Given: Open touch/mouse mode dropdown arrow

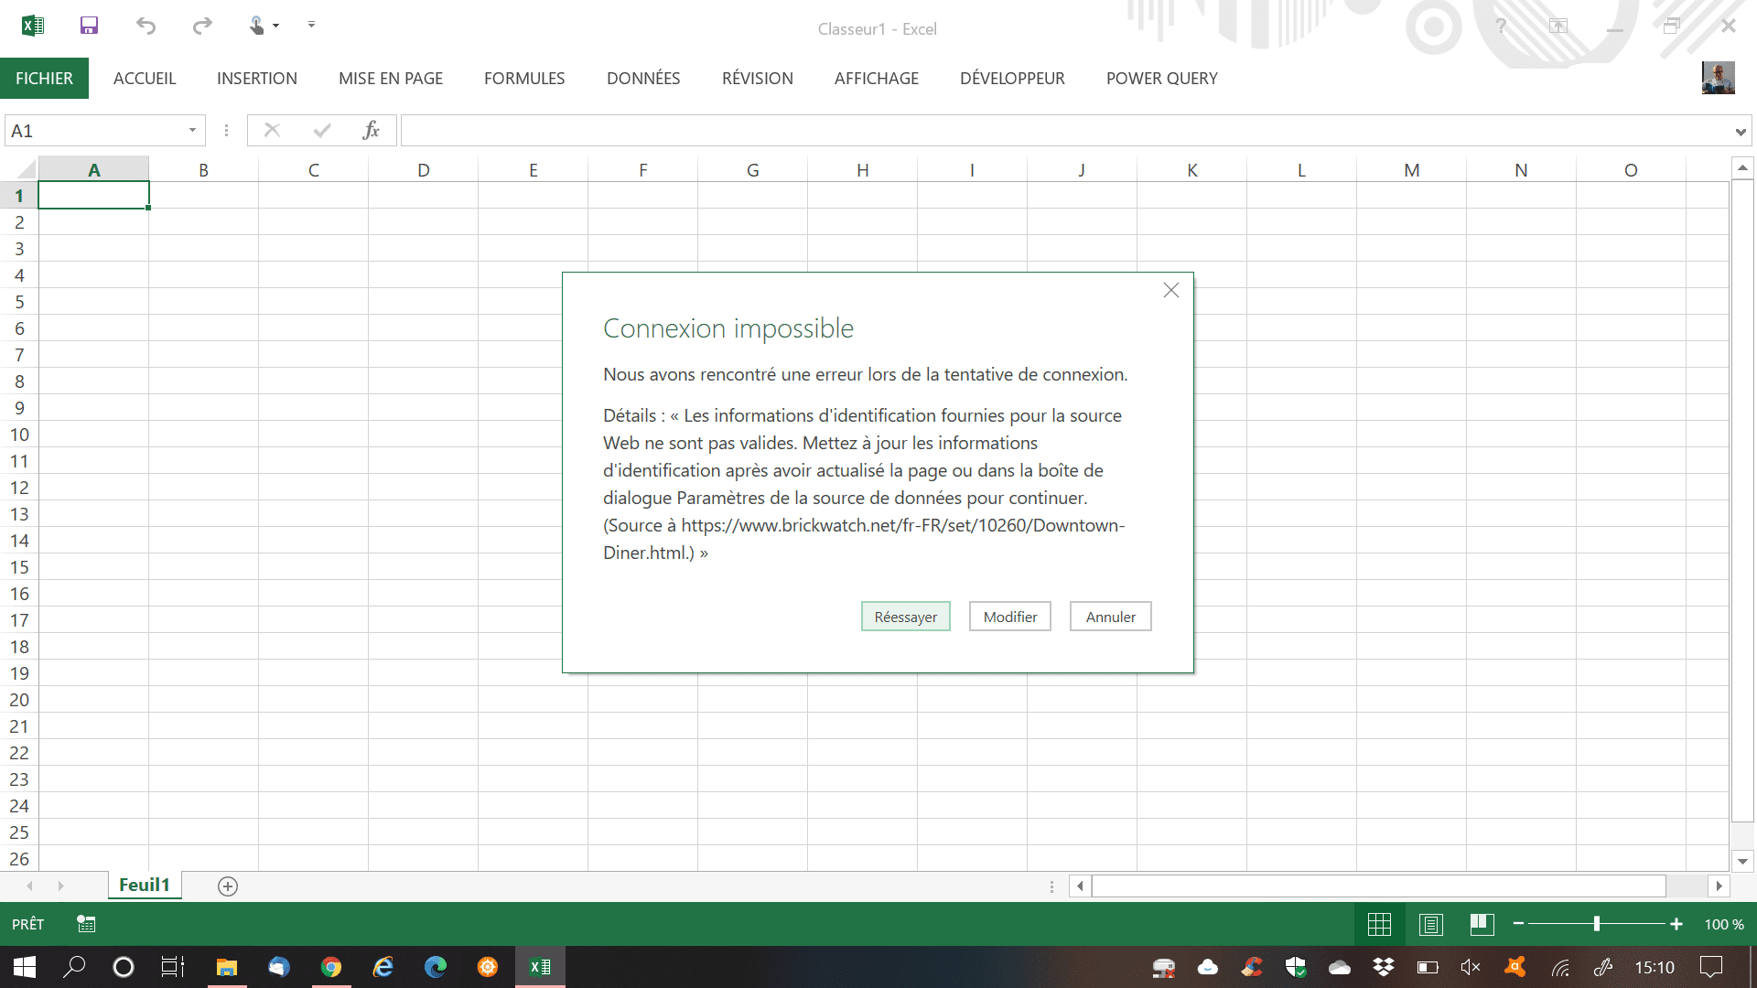Looking at the screenshot, I should (275, 26).
